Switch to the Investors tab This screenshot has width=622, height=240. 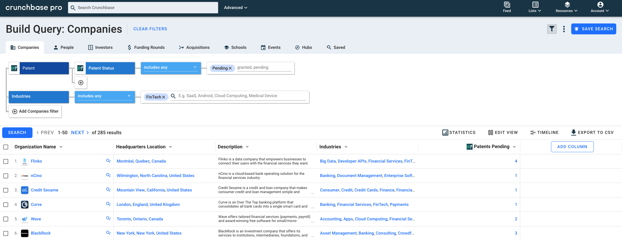tap(100, 47)
